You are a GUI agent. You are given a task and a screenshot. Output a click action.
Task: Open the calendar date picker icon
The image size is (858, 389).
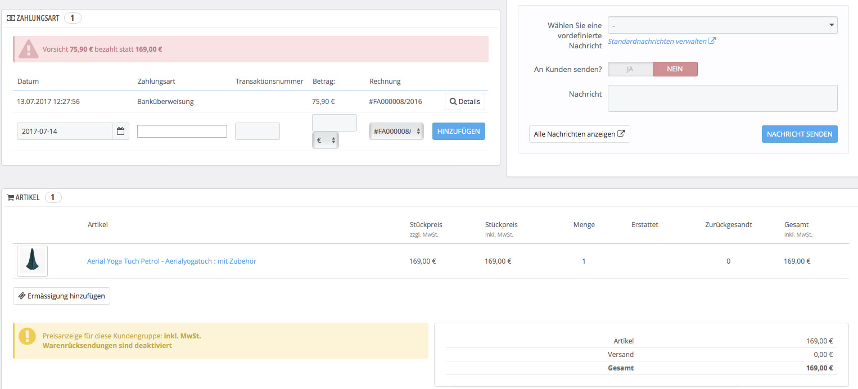pos(120,132)
